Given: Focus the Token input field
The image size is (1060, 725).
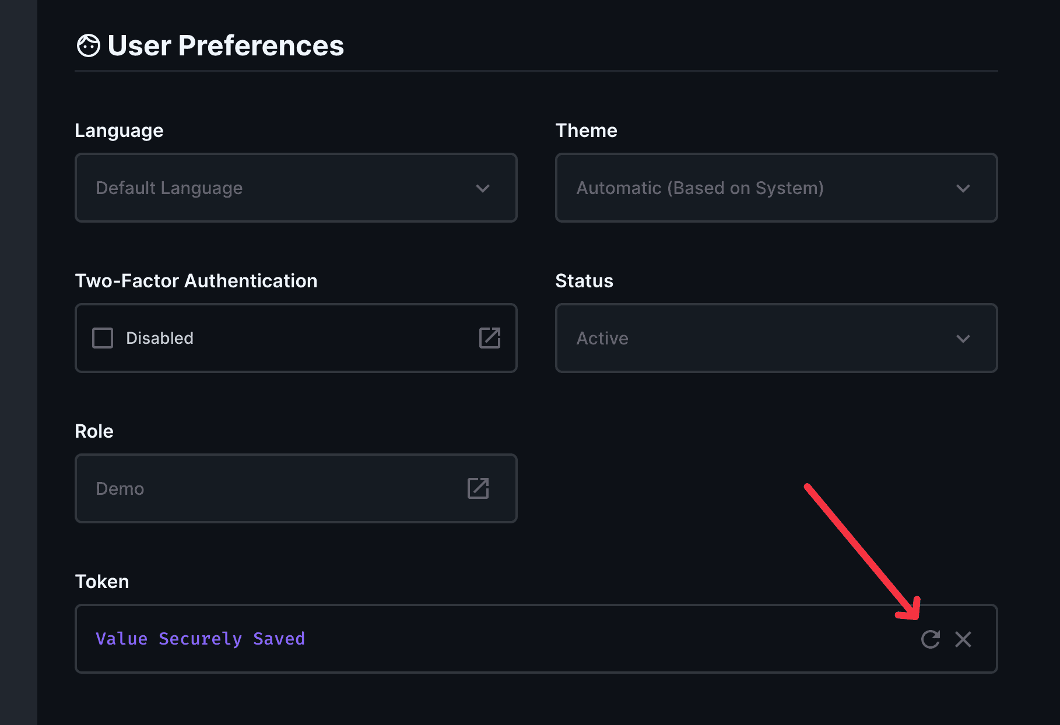Looking at the screenshot, I should pos(536,639).
